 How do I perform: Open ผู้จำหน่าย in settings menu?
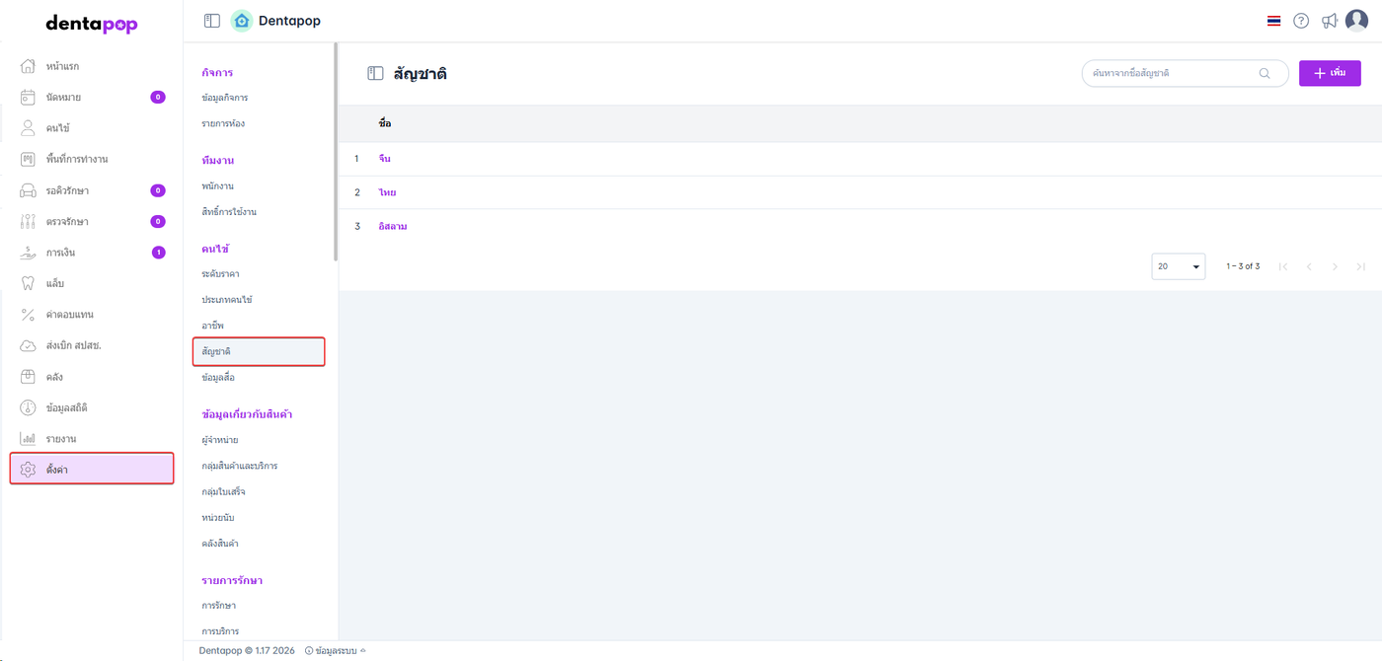click(x=219, y=439)
